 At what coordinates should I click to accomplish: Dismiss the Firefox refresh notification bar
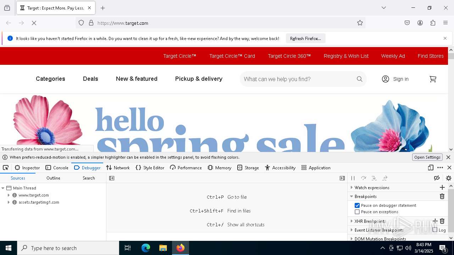(x=445, y=38)
